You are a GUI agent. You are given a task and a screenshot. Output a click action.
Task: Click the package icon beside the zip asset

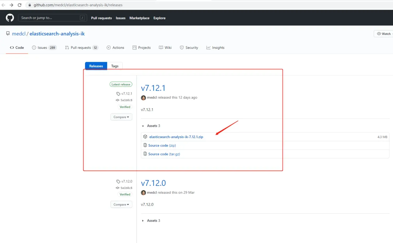tap(145, 137)
